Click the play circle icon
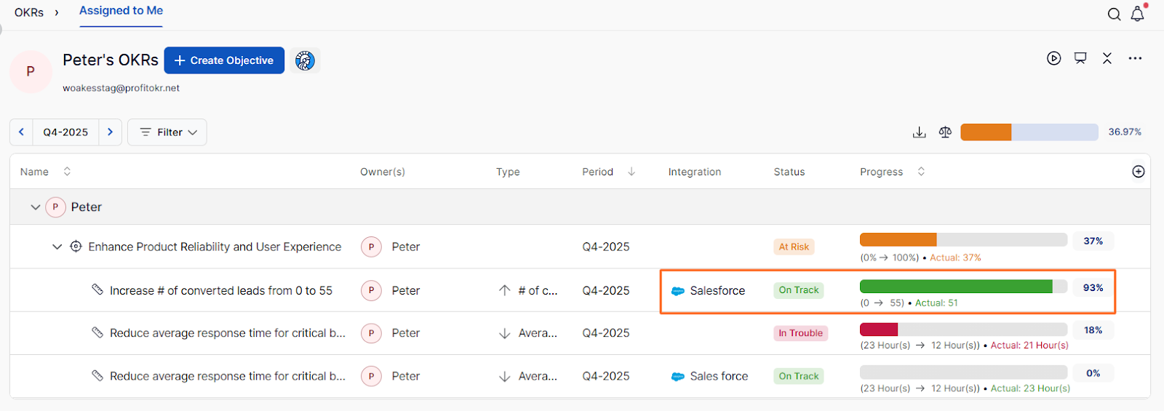This screenshot has width=1164, height=411. (x=1054, y=58)
